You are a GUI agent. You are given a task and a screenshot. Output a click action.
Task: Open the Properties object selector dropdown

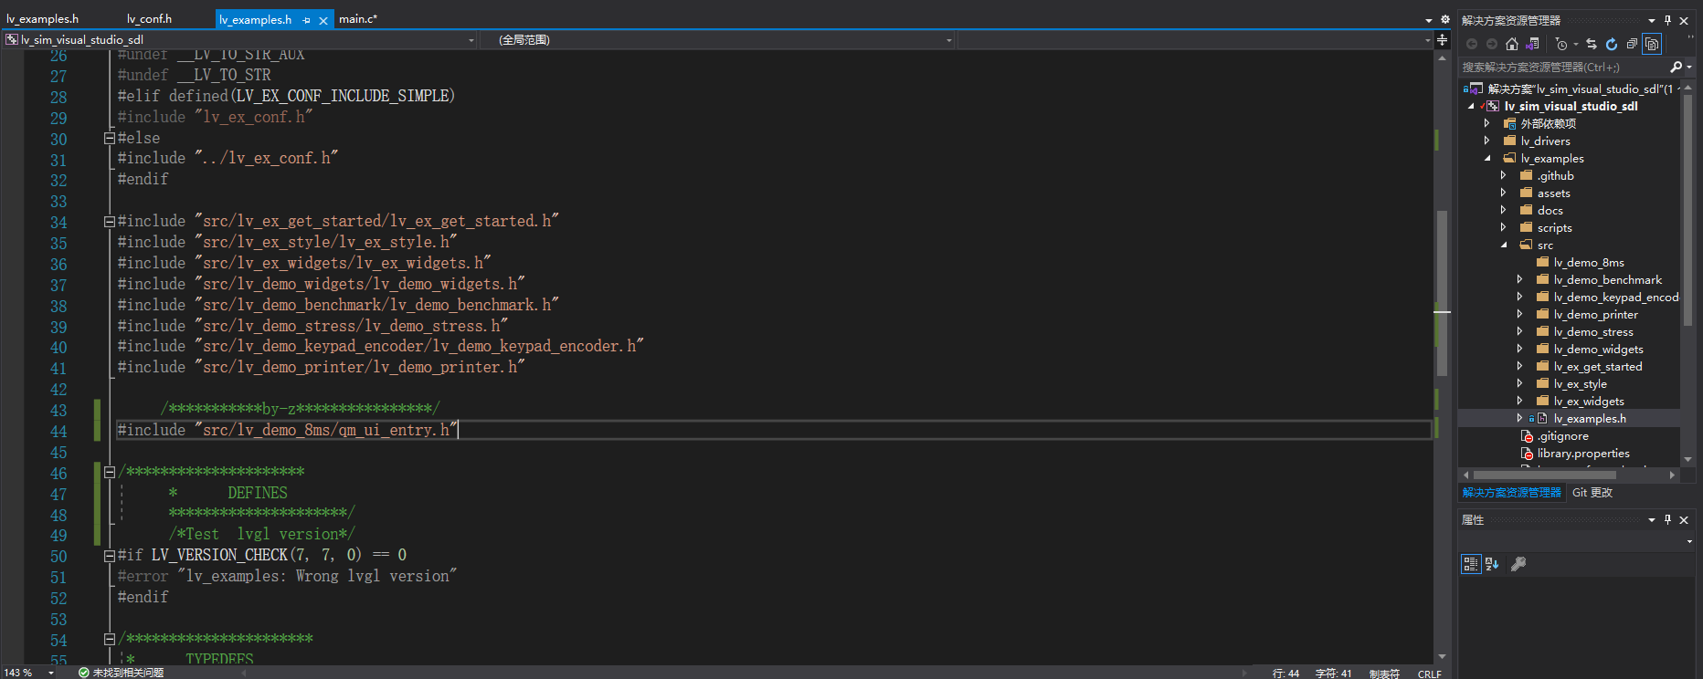(1689, 541)
